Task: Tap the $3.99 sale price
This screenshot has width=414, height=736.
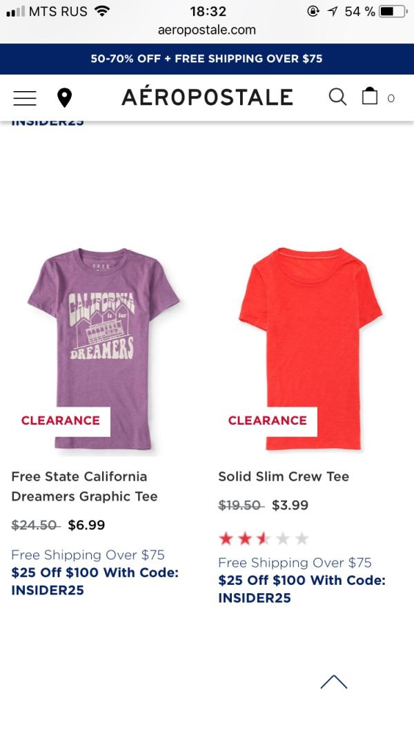Action: point(290,505)
